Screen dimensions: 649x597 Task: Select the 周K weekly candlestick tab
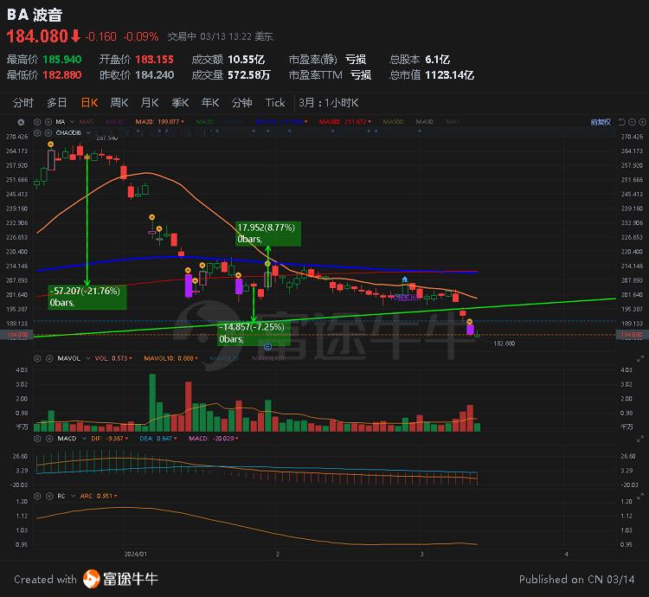(119, 103)
